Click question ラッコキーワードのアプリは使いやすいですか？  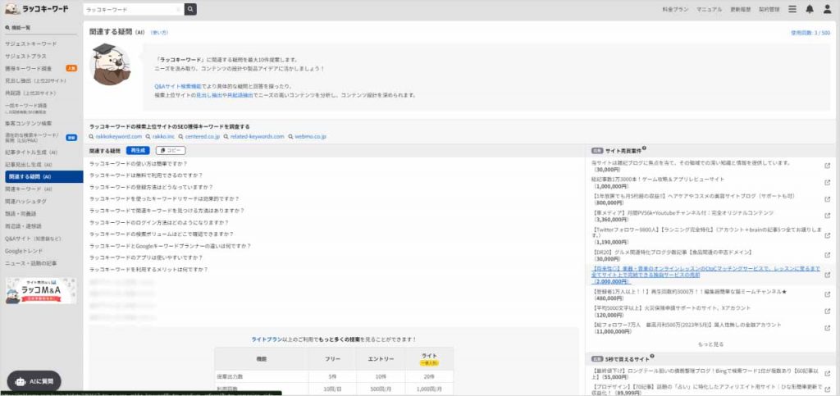pos(146,258)
